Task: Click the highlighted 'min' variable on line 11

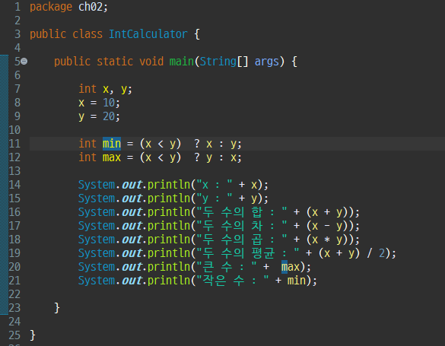Action: (112, 144)
